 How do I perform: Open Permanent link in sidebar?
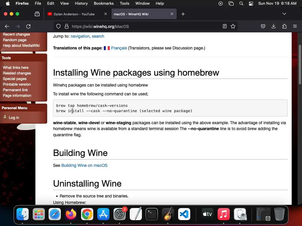tap(15, 90)
